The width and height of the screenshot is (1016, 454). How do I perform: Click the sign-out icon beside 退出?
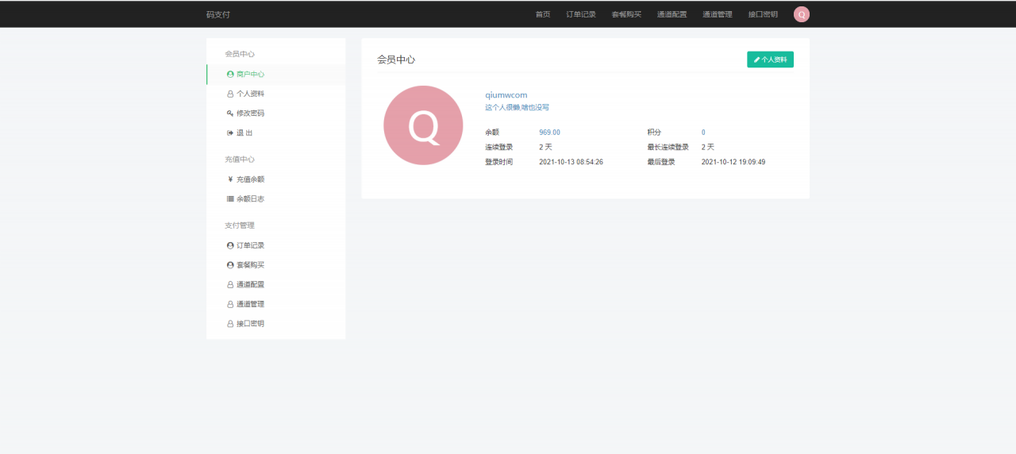point(230,133)
